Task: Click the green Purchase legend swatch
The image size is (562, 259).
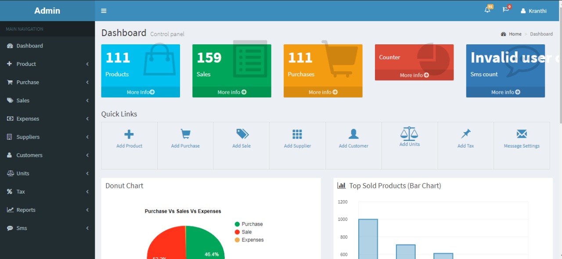Action: [x=237, y=224]
